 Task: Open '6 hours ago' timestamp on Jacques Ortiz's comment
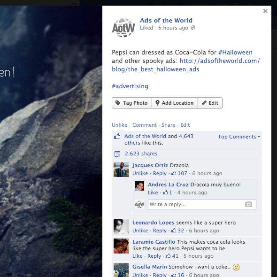pos(207,173)
